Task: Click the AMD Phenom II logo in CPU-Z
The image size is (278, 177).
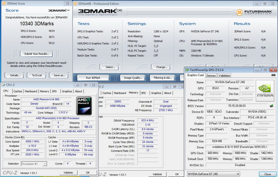Action: point(84,106)
